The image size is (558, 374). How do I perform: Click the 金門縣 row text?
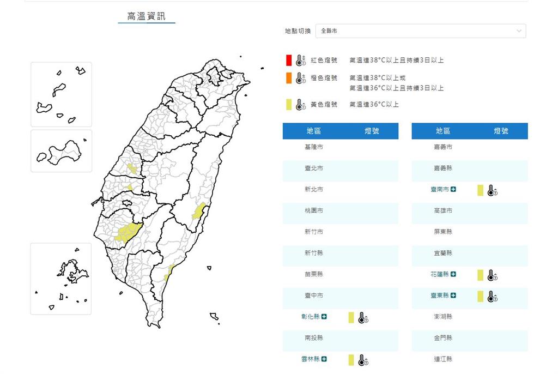(443, 337)
